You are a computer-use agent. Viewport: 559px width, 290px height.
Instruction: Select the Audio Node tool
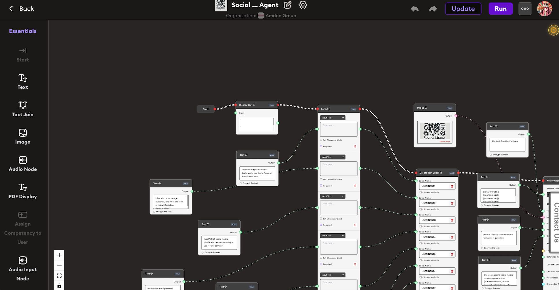23,164
